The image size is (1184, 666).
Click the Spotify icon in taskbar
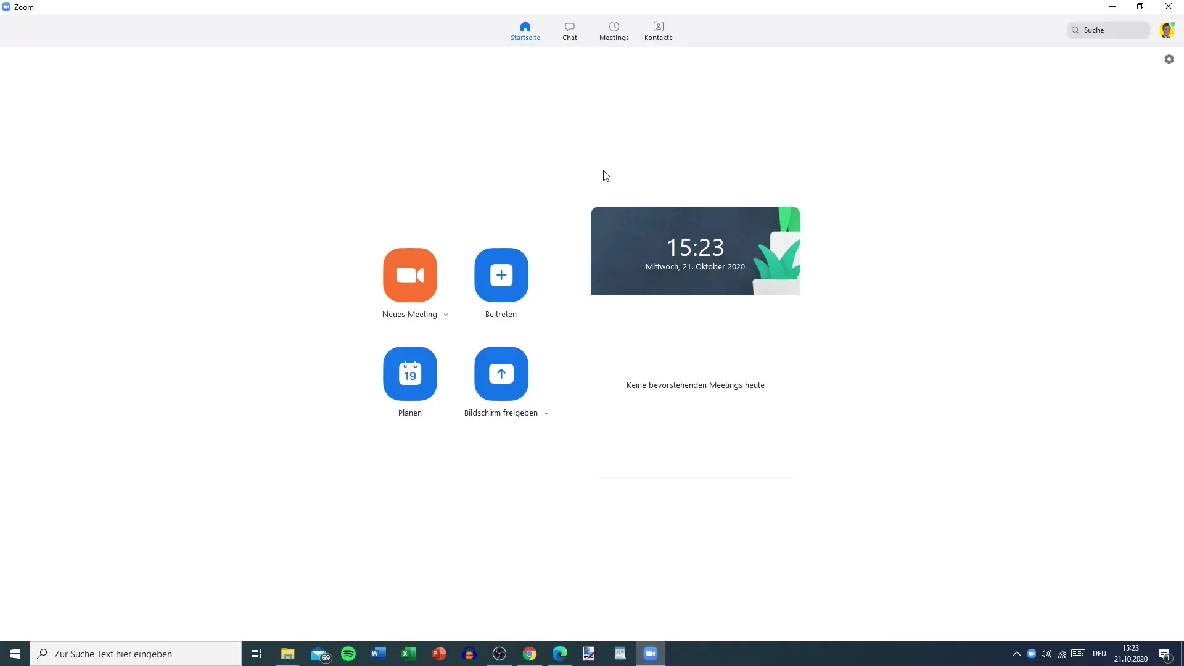348,654
